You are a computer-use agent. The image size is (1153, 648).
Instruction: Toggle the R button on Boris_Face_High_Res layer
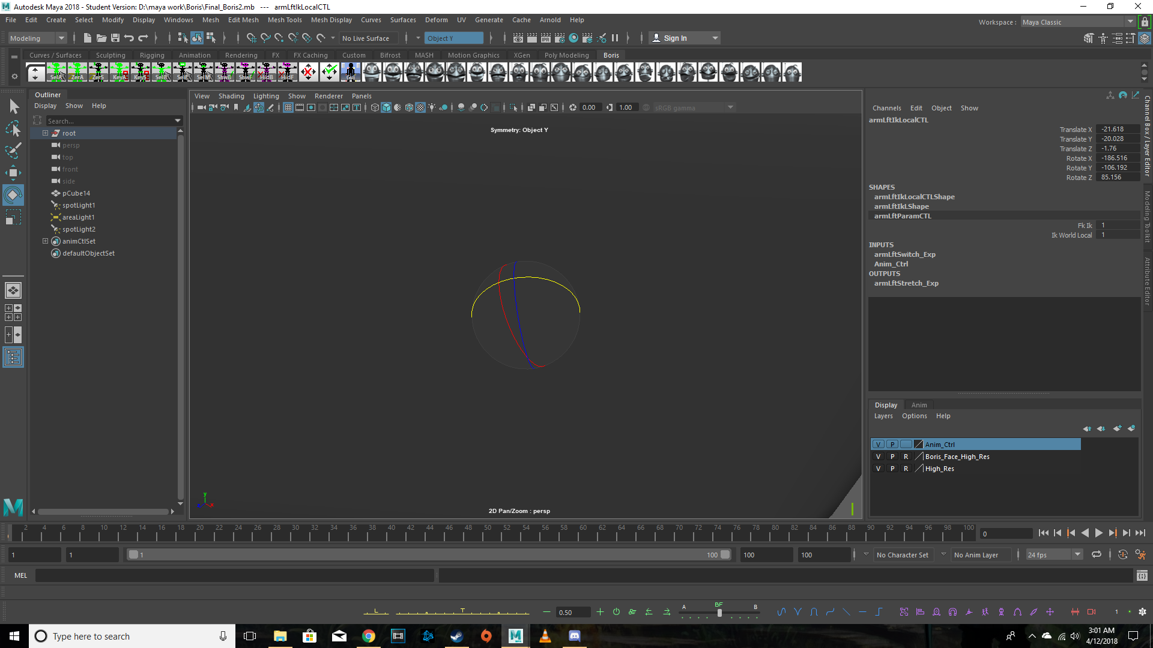coord(907,457)
